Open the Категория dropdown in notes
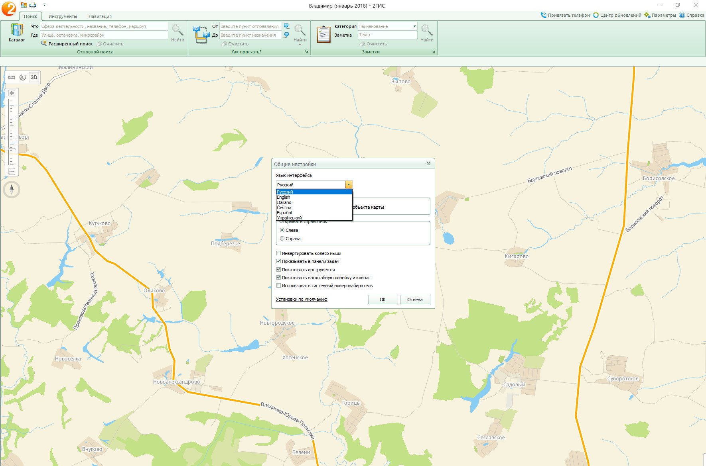The width and height of the screenshot is (706, 466). tap(414, 26)
